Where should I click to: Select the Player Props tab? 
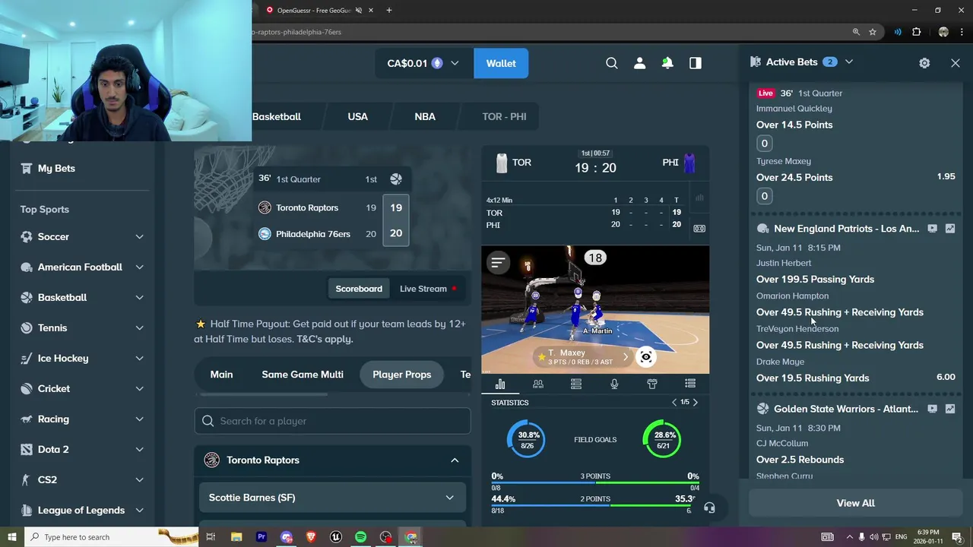point(401,375)
